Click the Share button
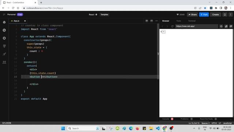This screenshot has height=132, width=234. [192, 15]
